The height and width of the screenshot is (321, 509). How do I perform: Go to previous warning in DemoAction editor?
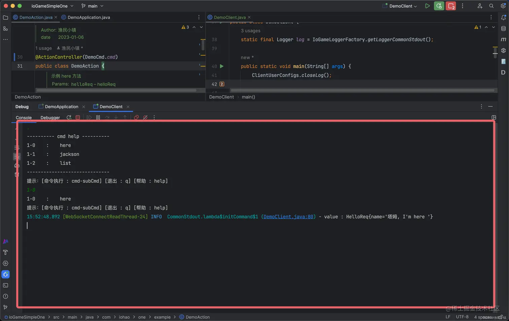point(194,27)
